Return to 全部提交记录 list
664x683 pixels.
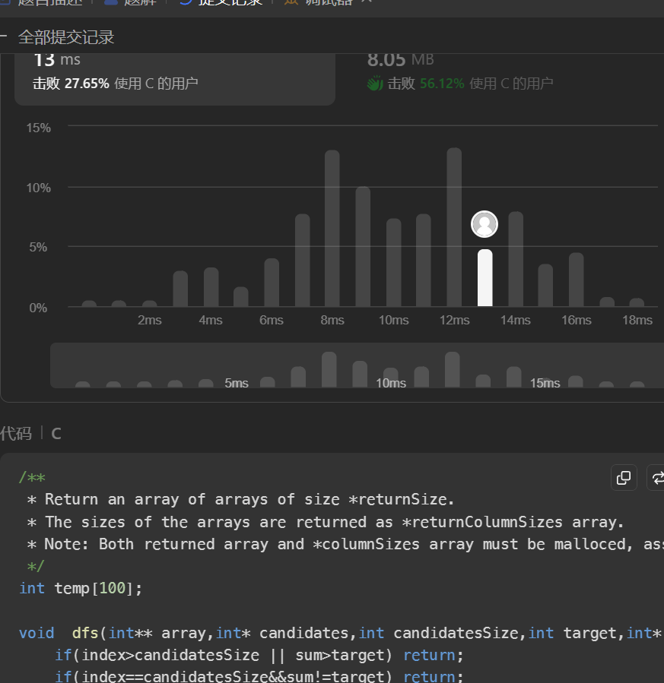pyautogui.click(x=66, y=37)
